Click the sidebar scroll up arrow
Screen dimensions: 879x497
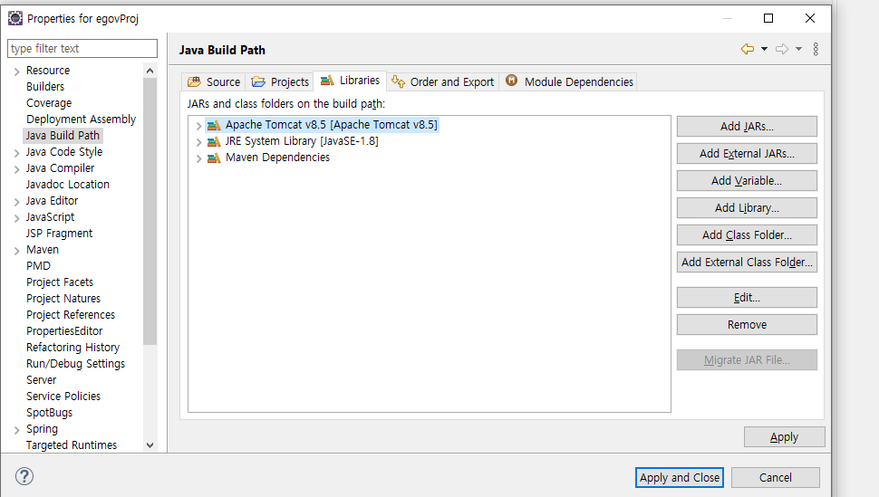(150, 71)
